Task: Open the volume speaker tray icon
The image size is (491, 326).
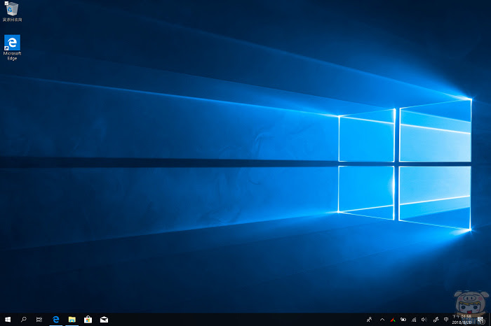Action: pyautogui.click(x=424, y=320)
